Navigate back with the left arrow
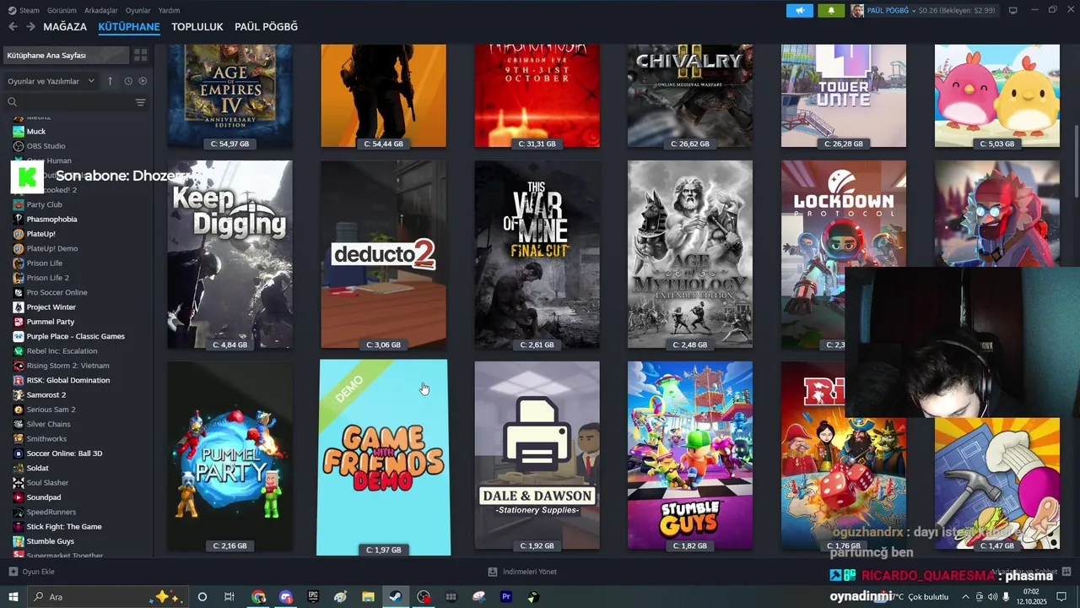This screenshot has width=1080, height=608. pos(13,27)
